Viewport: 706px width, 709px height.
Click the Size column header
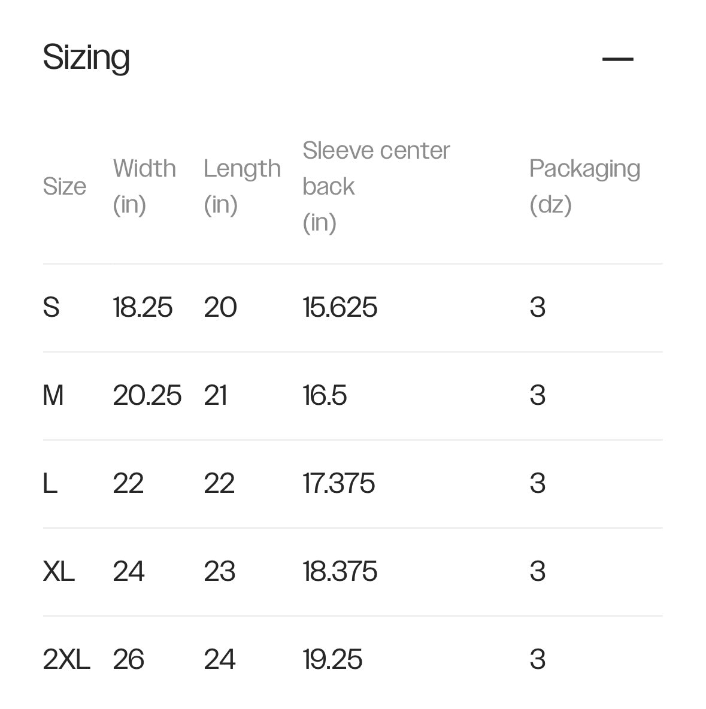(64, 186)
